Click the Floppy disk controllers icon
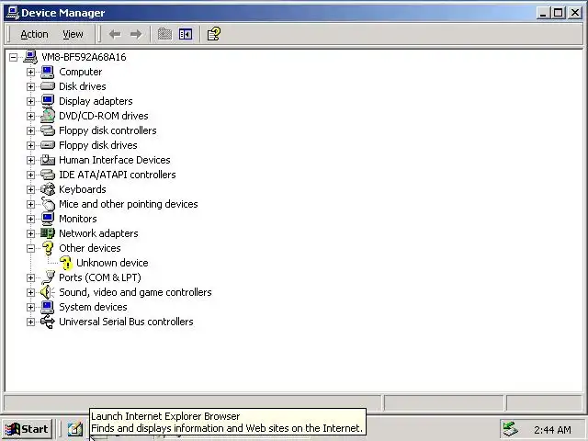The width and height of the screenshot is (588, 441). click(x=48, y=130)
